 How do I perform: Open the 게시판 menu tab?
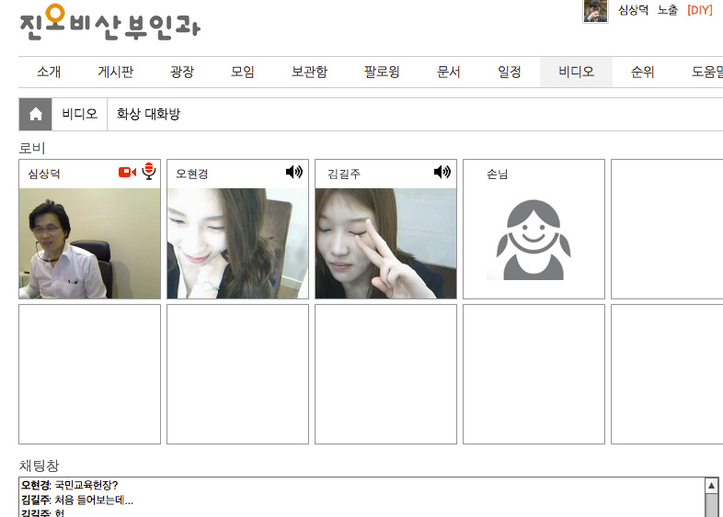coord(116,72)
